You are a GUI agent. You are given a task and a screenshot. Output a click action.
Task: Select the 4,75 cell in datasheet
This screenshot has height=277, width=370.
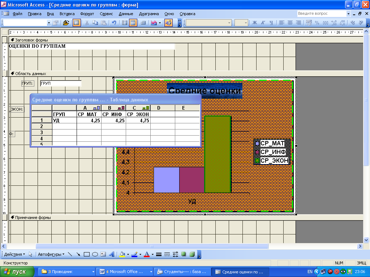[x=138, y=120]
